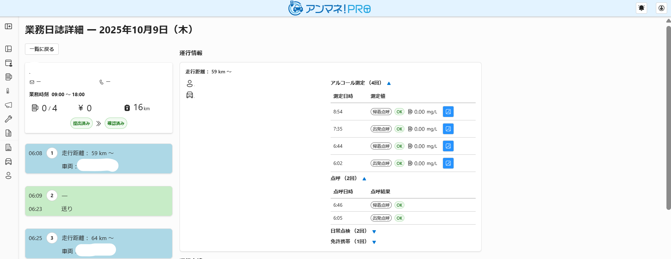Open the megaphone announcements sidebar icon
671x259 pixels.
click(8, 105)
